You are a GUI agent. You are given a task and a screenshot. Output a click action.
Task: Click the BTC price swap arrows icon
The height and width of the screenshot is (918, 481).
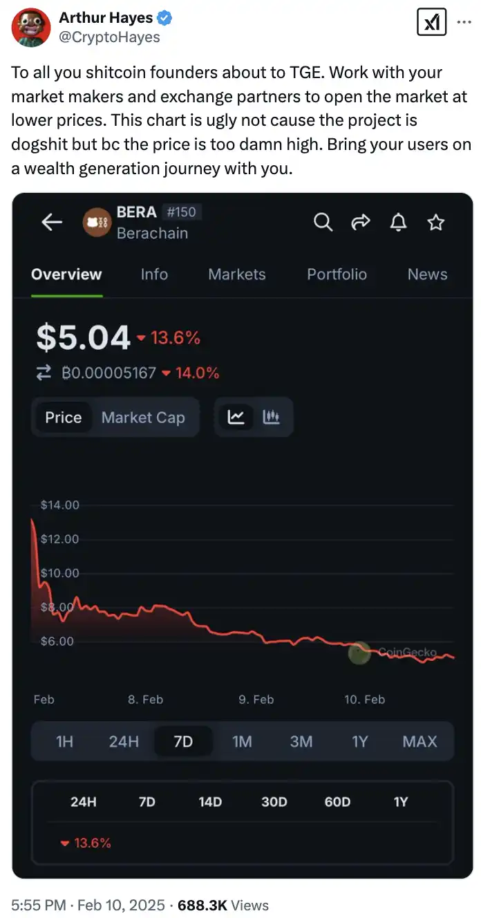pyautogui.click(x=44, y=373)
